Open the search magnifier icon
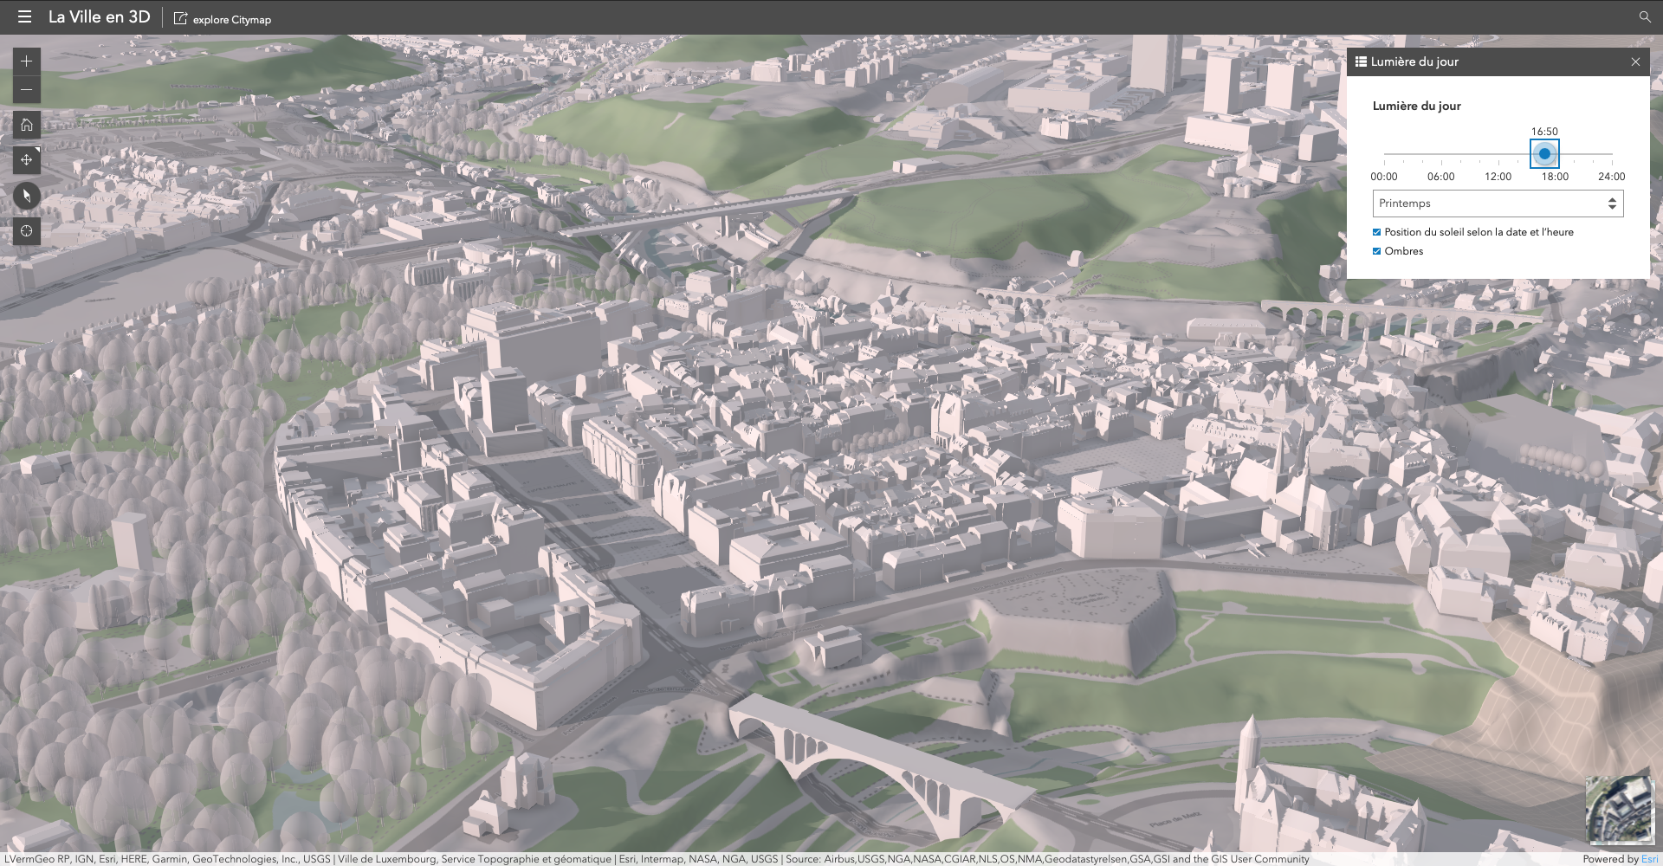 tap(1645, 16)
